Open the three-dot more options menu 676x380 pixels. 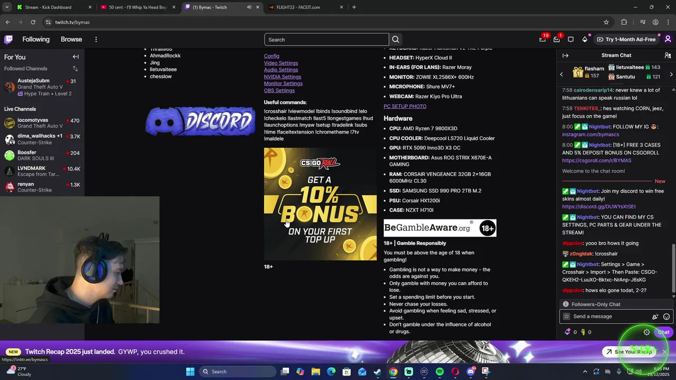(x=96, y=40)
